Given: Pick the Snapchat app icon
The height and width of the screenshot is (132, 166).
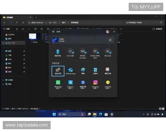Looking at the screenshot, I should pos(108,82).
